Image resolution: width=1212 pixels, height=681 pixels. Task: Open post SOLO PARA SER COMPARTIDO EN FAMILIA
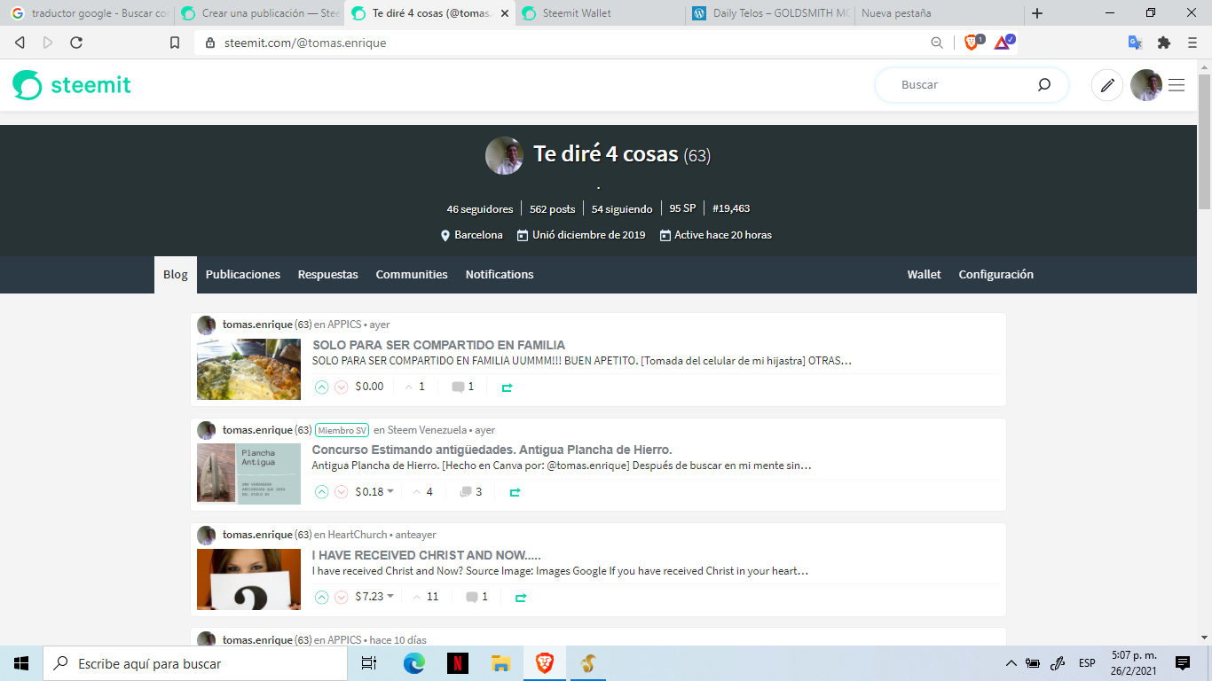pyautogui.click(x=438, y=345)
